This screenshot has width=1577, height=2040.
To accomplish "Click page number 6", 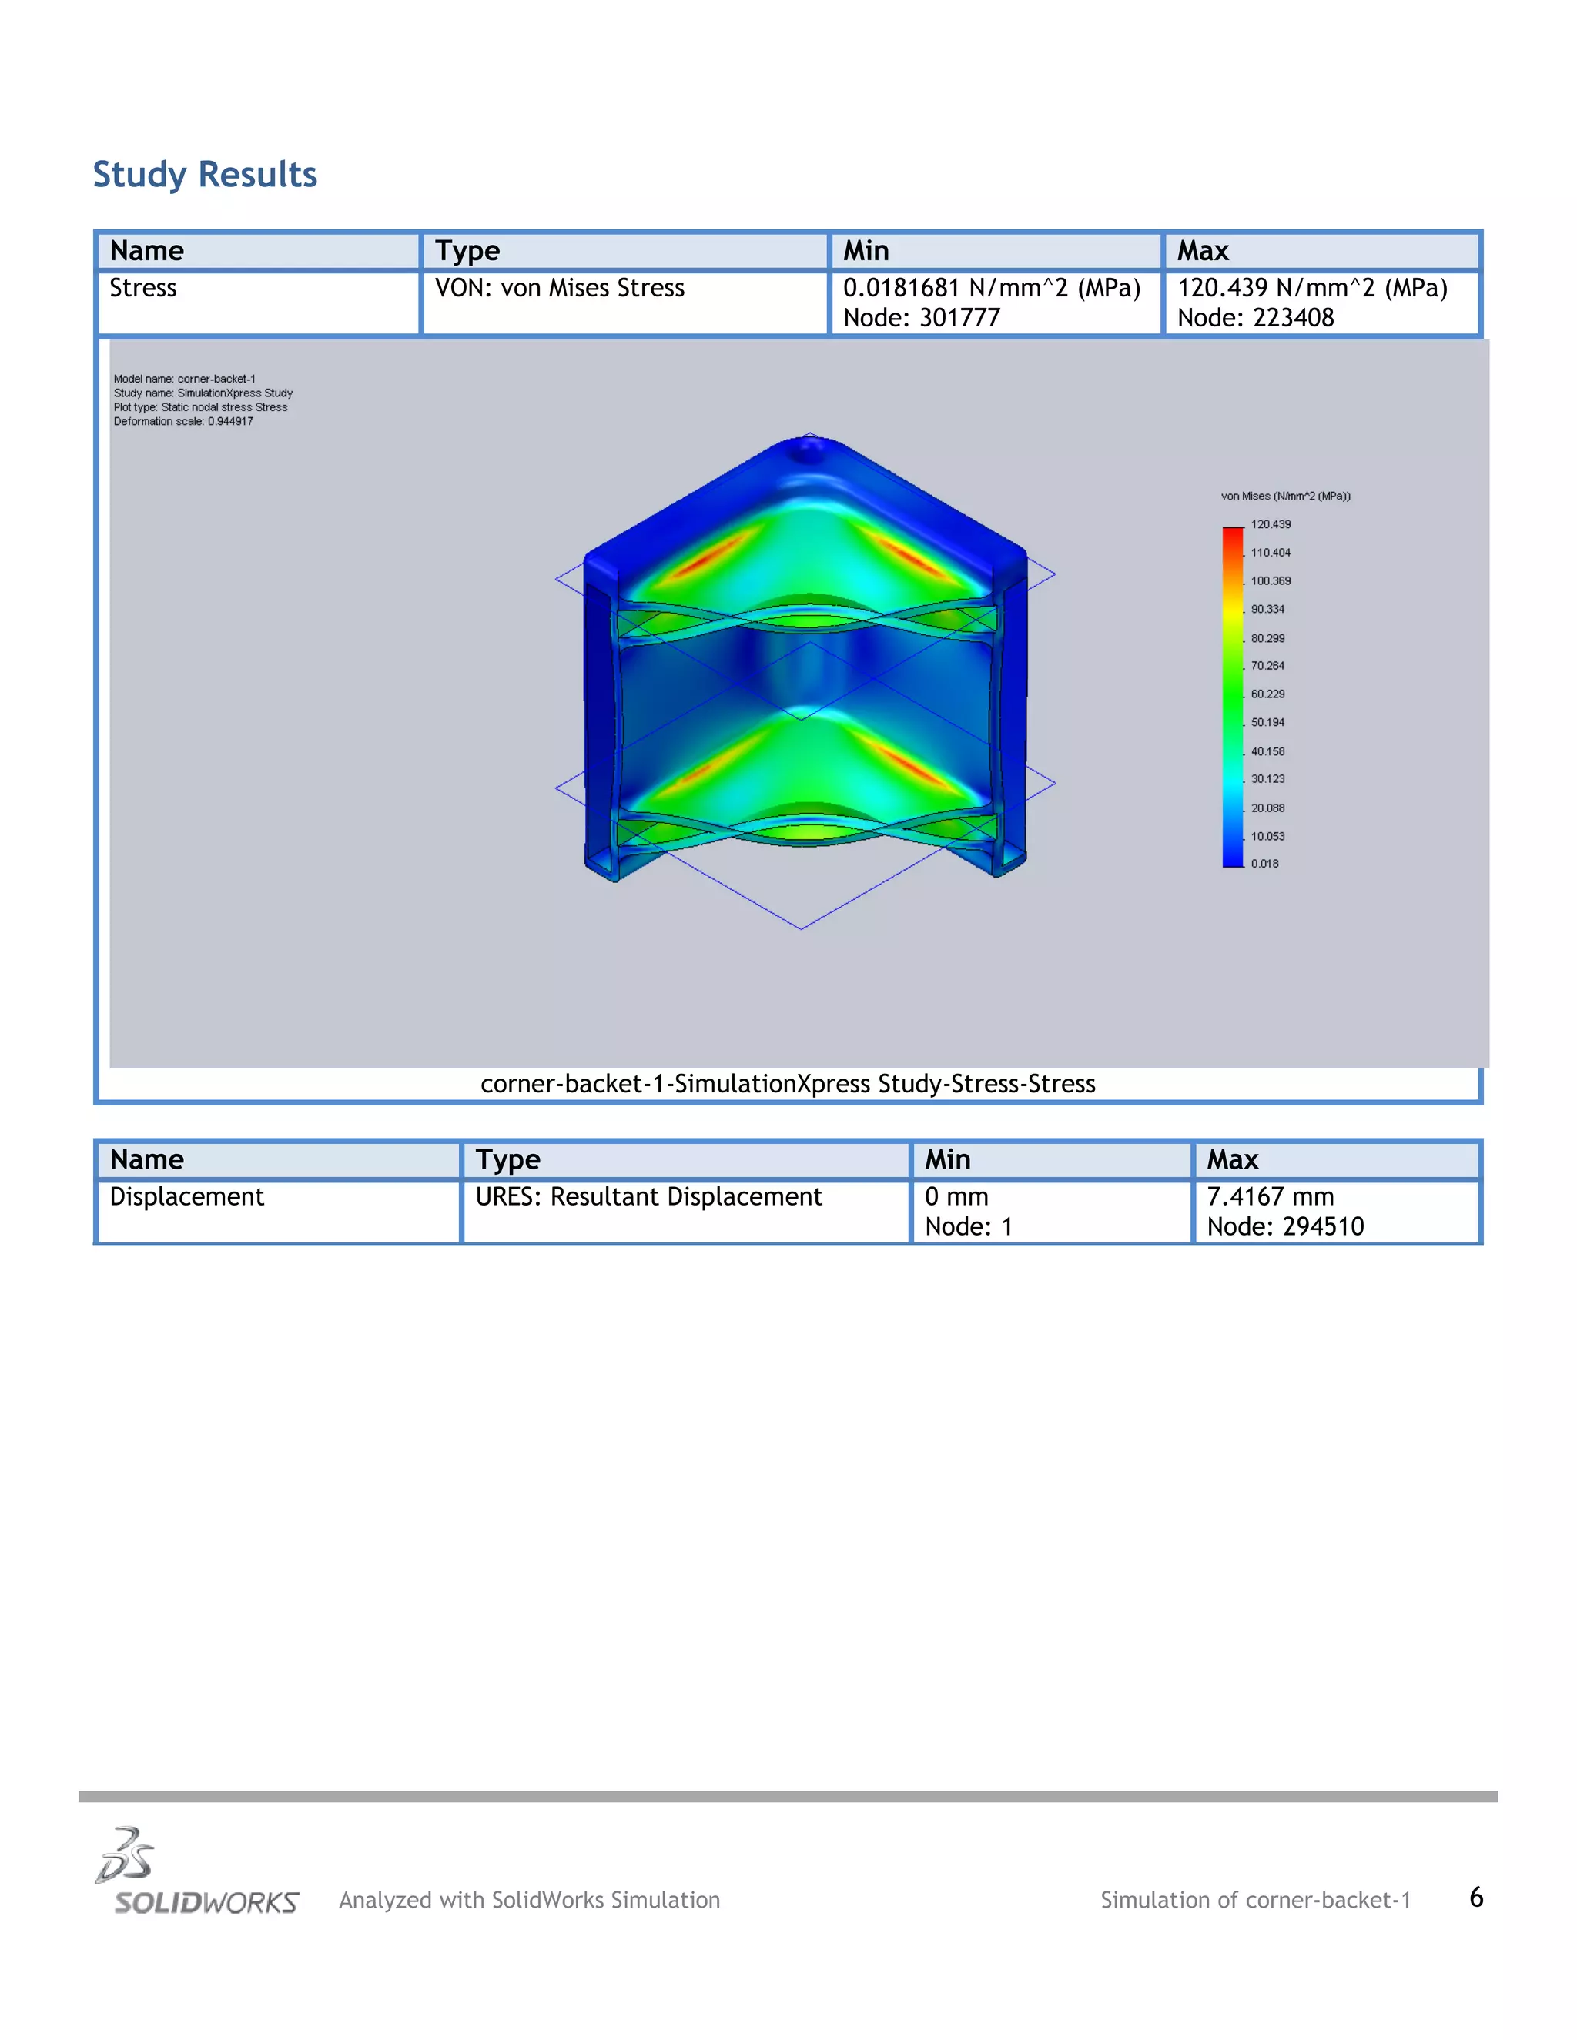I will point(1476,1897).
